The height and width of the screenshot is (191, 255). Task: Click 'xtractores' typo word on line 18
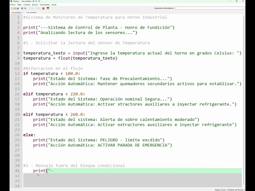click(x=130, y=104)
